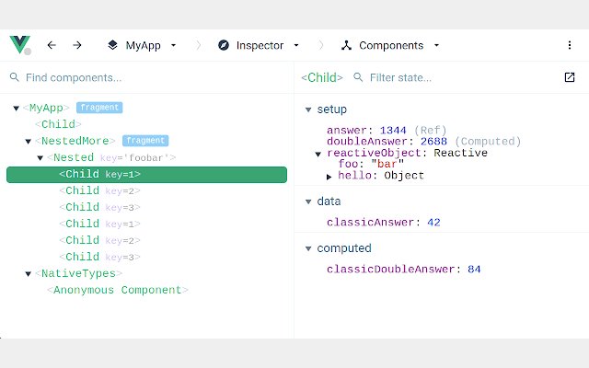Viewport: 589px width, 368px height.
Task: Click the Vue logo icon
Action: 20,45
